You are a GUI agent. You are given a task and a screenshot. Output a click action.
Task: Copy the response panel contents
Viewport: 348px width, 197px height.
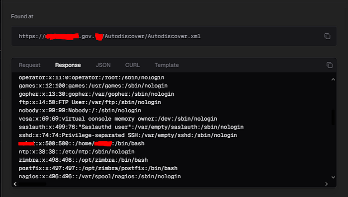[329, 65]
